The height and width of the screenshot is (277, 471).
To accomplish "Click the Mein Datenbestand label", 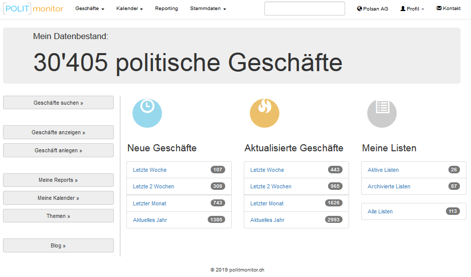I will click(x=71, y=36).
